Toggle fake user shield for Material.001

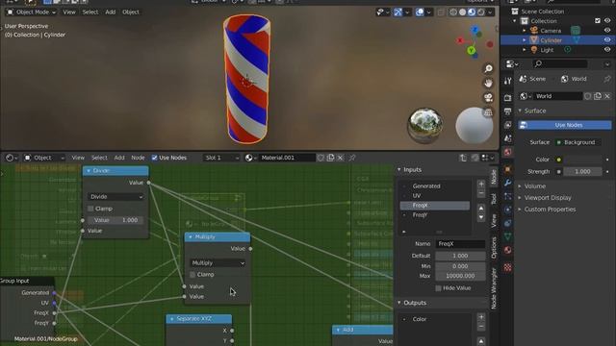click(321, 158)
